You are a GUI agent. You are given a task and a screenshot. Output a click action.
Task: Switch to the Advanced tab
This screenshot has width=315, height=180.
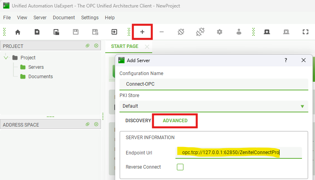175,121
